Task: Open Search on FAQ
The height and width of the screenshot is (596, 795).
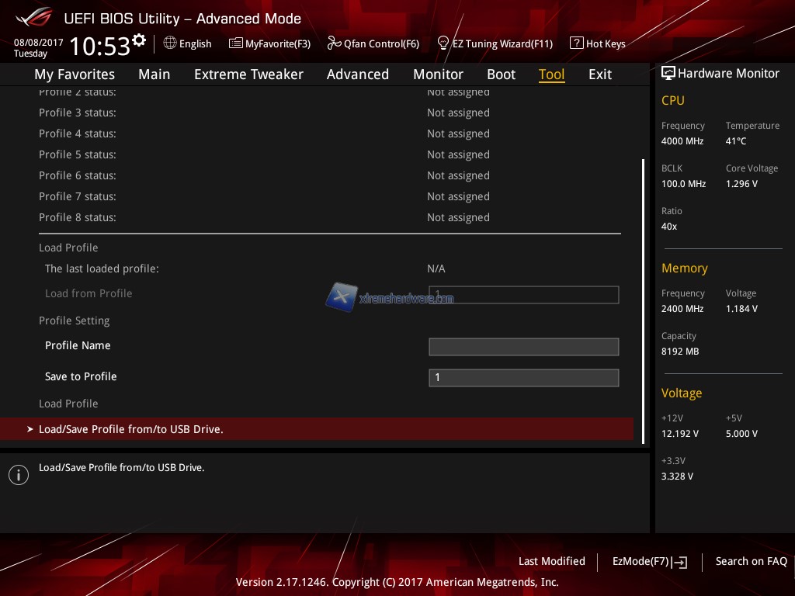Action: [751, 561]
